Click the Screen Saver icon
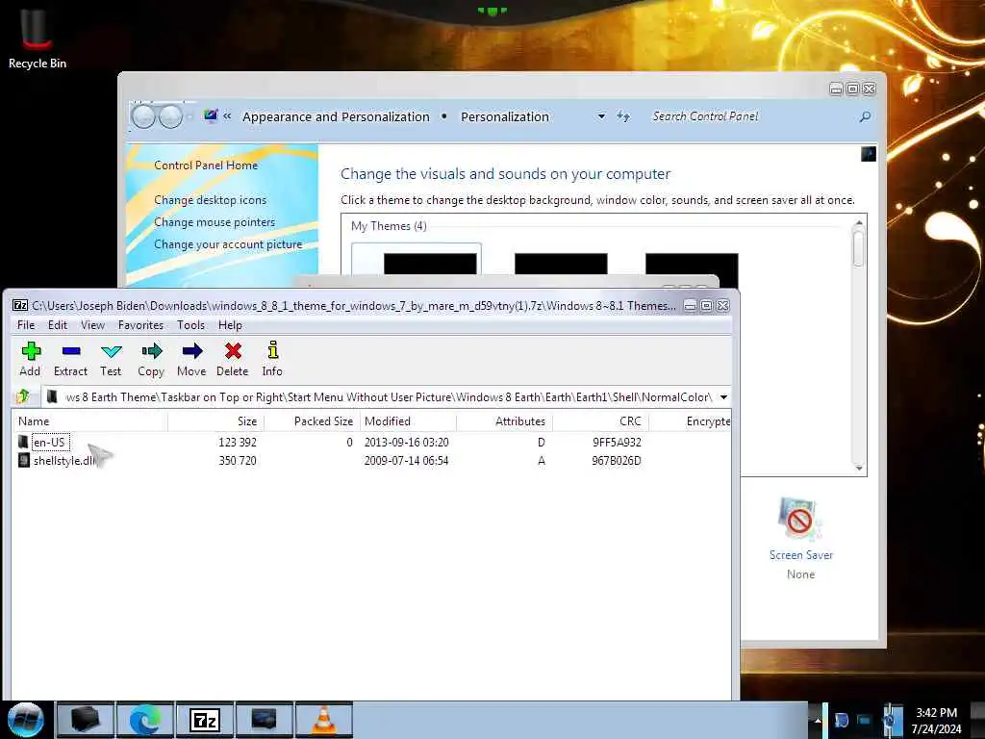 point(800,519)
